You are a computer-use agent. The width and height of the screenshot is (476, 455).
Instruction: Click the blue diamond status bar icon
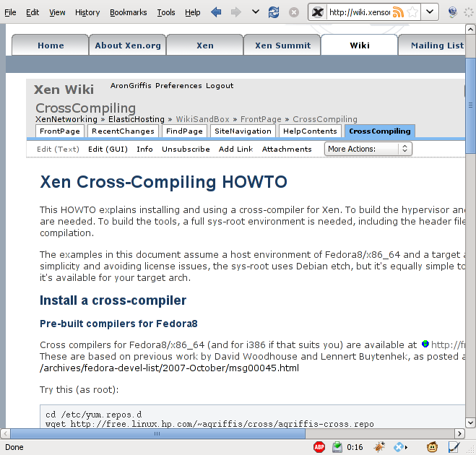click(x=399, y=447)
